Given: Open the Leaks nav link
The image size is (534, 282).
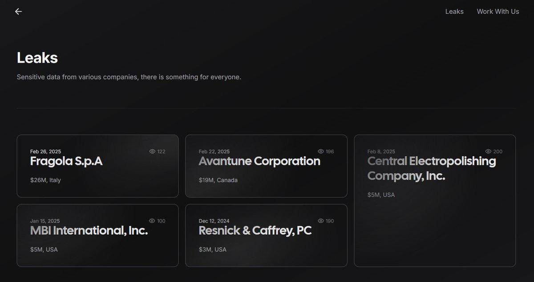Looking at the screenshot, I should click(x=454, y=12).
